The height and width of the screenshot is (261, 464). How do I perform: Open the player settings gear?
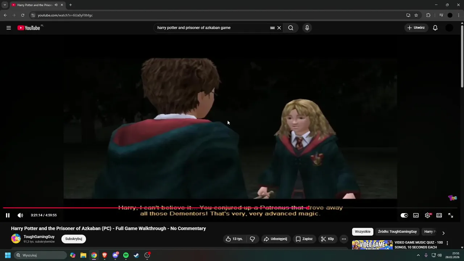coord(428,215)
